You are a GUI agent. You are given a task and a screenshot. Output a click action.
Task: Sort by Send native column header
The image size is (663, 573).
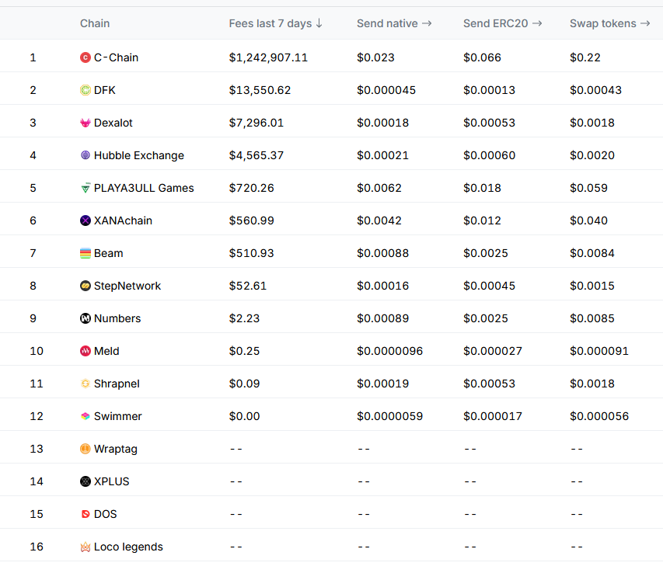[394, 23]
